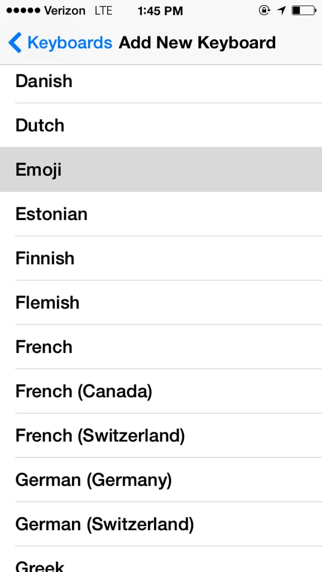Pick the Finnish keyboard
322x572 pixels.
[x=161, y=258]
